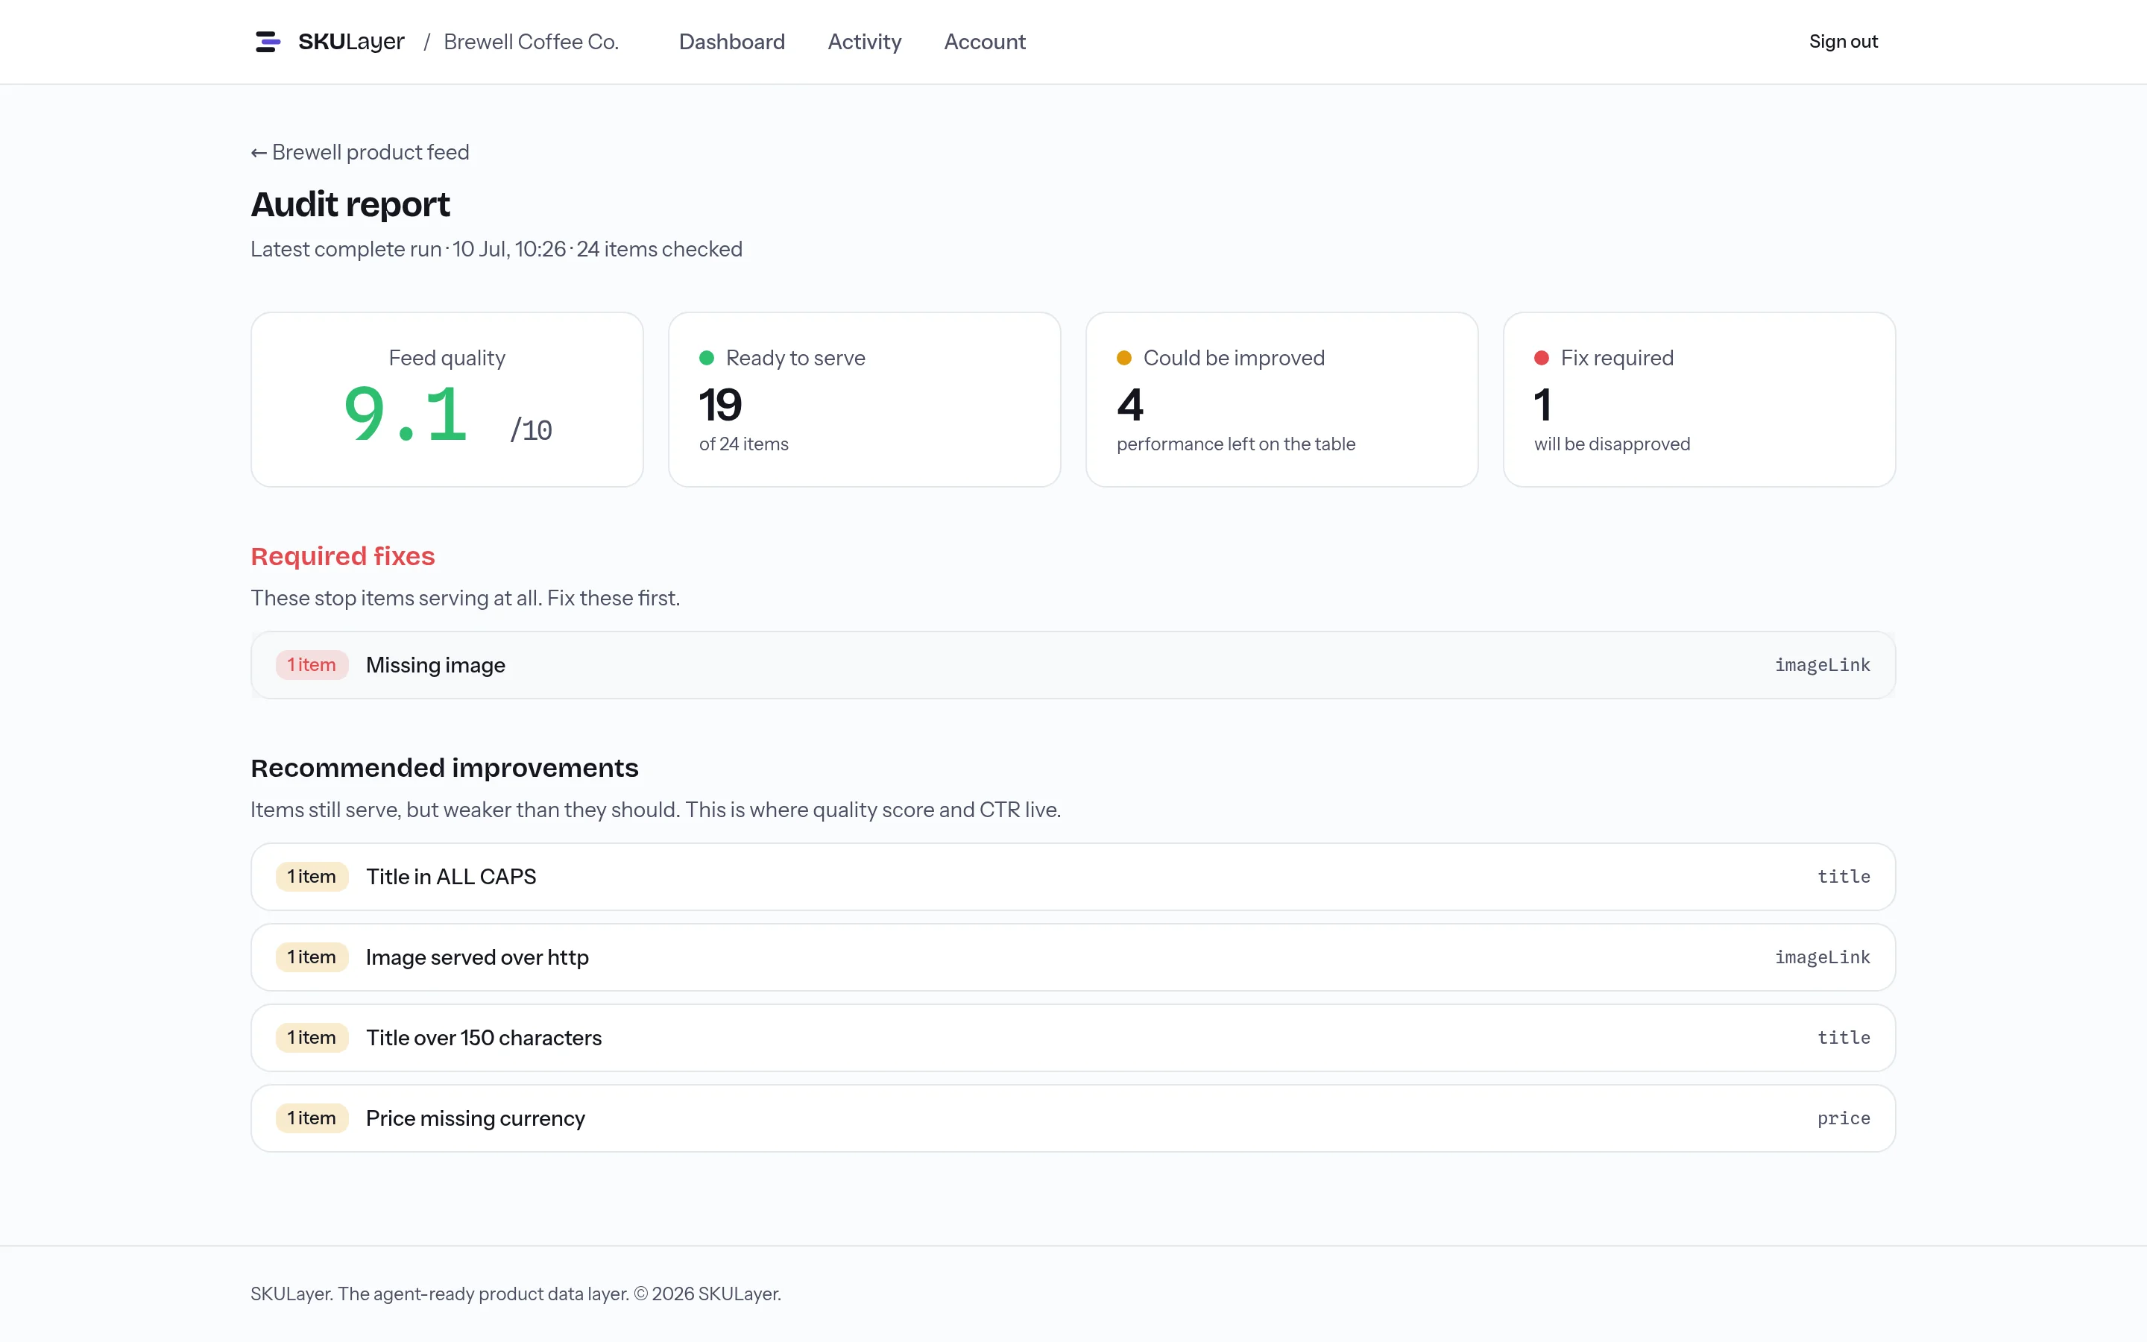
Task: Click the 1 item badge on Image served over http
Action: click(x=312, y=957)
